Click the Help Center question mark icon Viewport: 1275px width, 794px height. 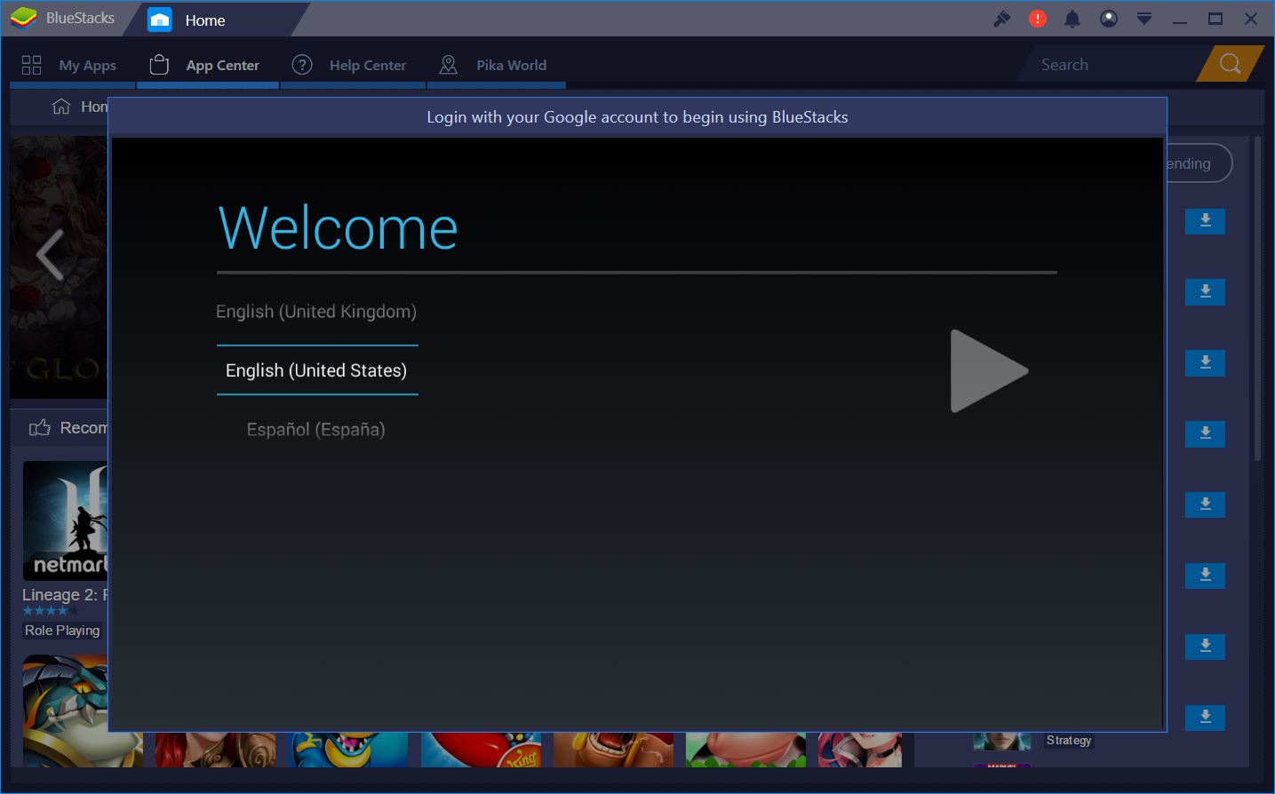pos(302,65)
